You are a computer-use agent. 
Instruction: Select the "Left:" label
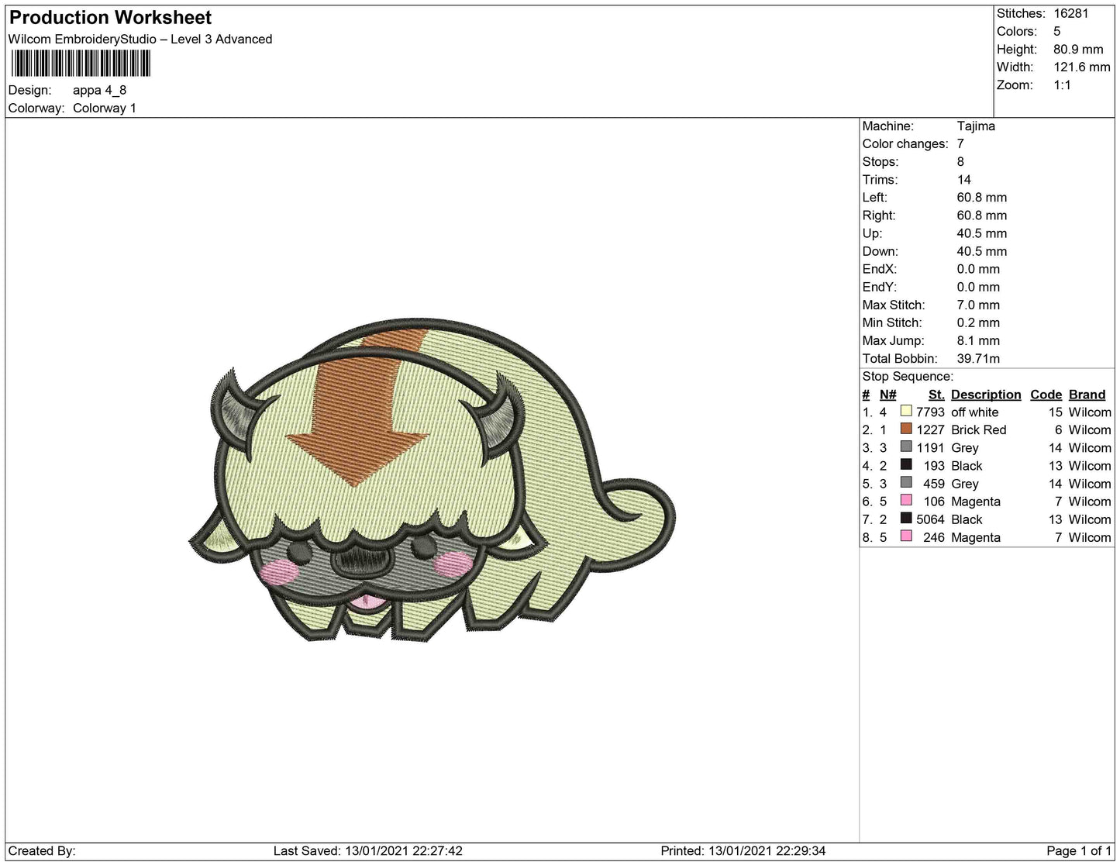(x=875, y=197)
